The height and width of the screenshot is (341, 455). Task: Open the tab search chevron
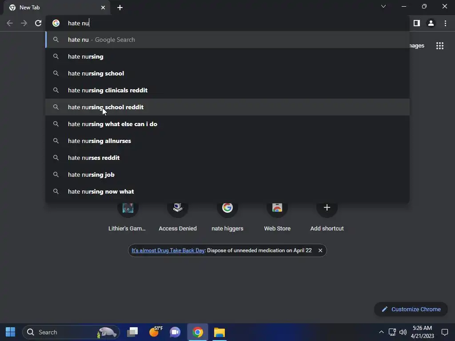(x=383, y=6)
